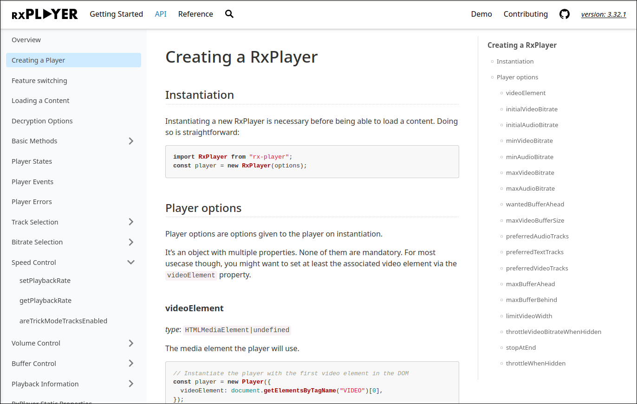Expand the Volume Control chevron
The image size is (637, 404).
point(131,343)
